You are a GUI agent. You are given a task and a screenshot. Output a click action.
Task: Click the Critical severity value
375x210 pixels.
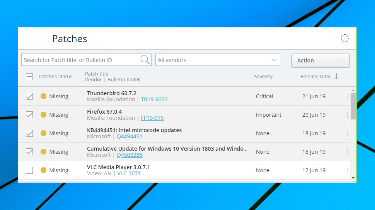[x=264, y=96]
